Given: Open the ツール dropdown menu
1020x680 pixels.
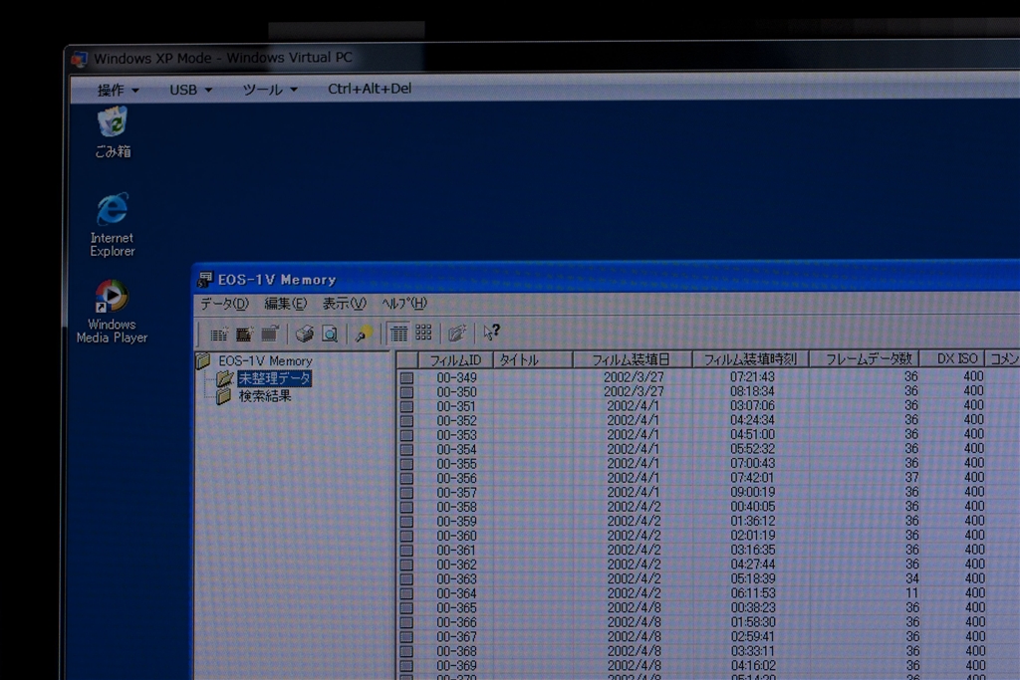Looking at the screenshot, I should 270,90.
